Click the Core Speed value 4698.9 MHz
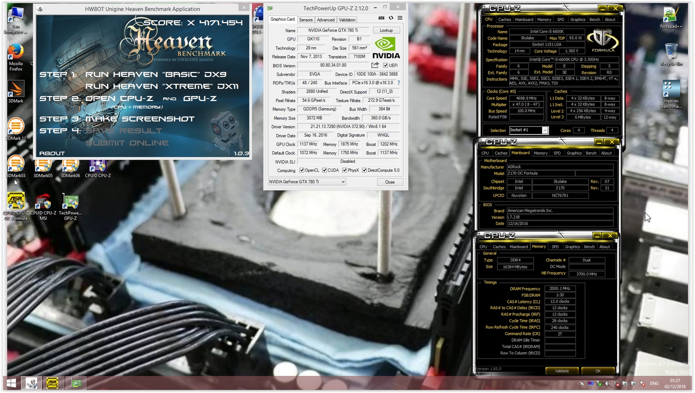Viewport: 695px width, 393px height. [526, 98]
